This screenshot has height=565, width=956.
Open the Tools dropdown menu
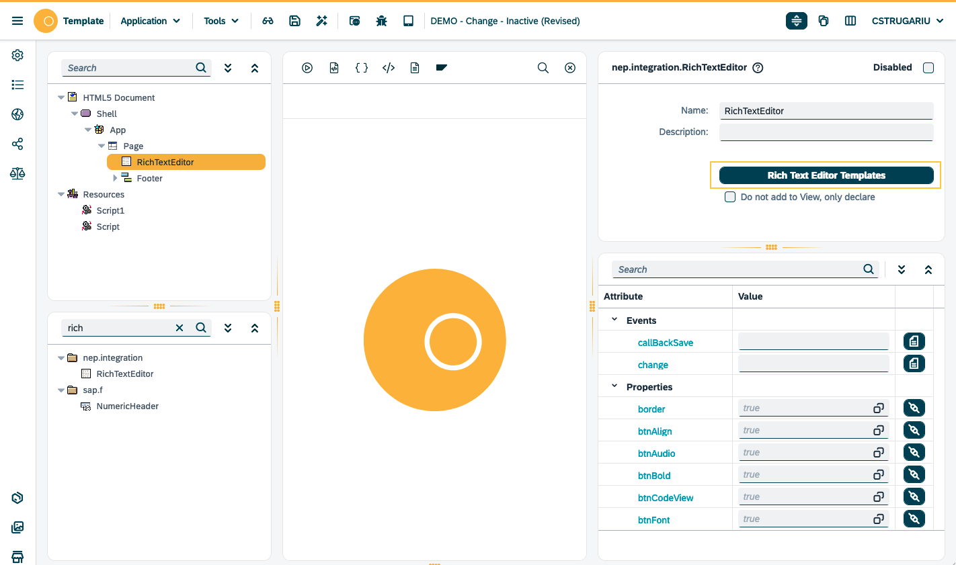(221, 21)
